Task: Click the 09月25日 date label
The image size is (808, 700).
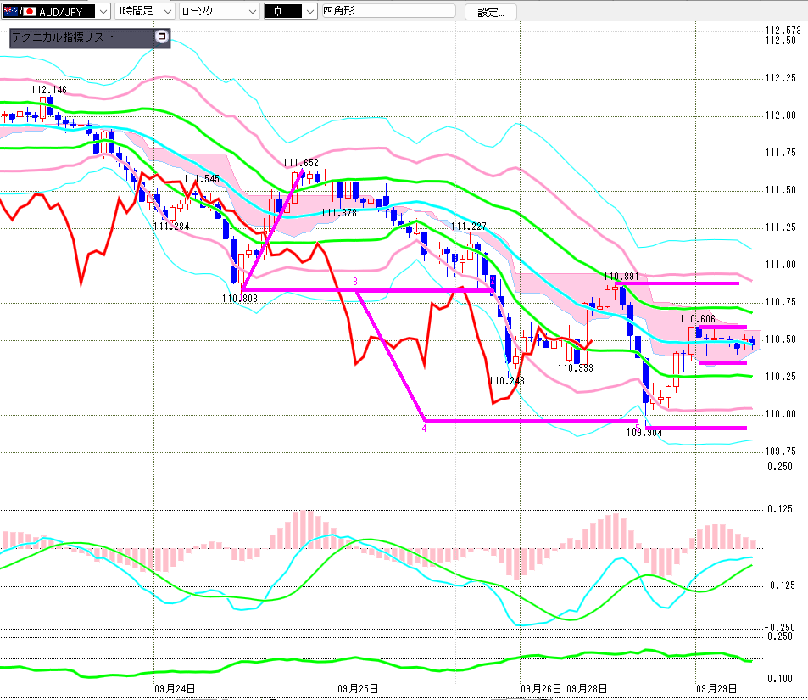Action: click(x=358, y=689)
